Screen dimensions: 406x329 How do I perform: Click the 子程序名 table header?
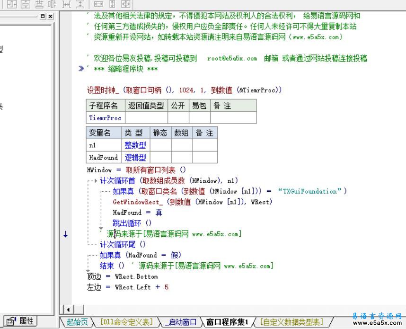pos(106,106)
